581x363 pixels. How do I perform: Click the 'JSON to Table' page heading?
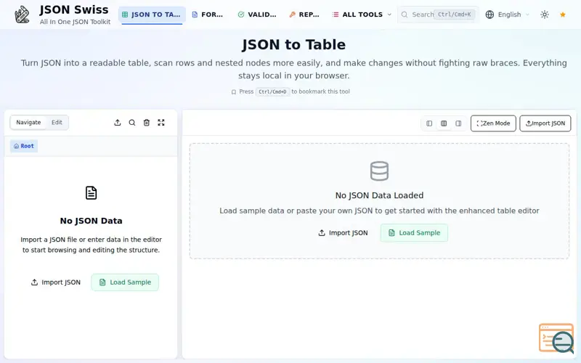pos(294,45)
